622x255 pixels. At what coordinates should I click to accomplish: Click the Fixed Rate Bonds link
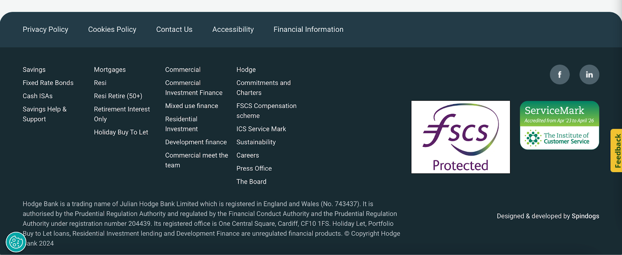[x=48, y=82]
